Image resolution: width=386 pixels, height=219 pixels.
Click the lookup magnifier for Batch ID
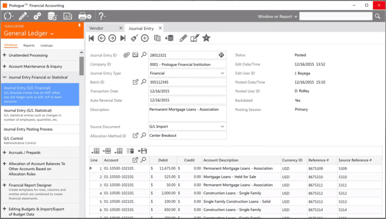(x=144, y=82)
